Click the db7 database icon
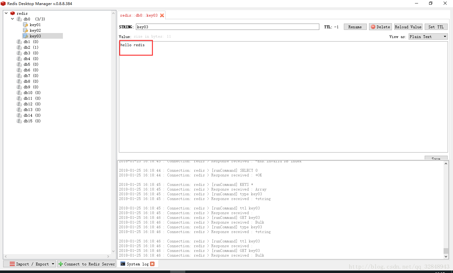The height and width of the screenshot is (273, 453). coord(19,75)
